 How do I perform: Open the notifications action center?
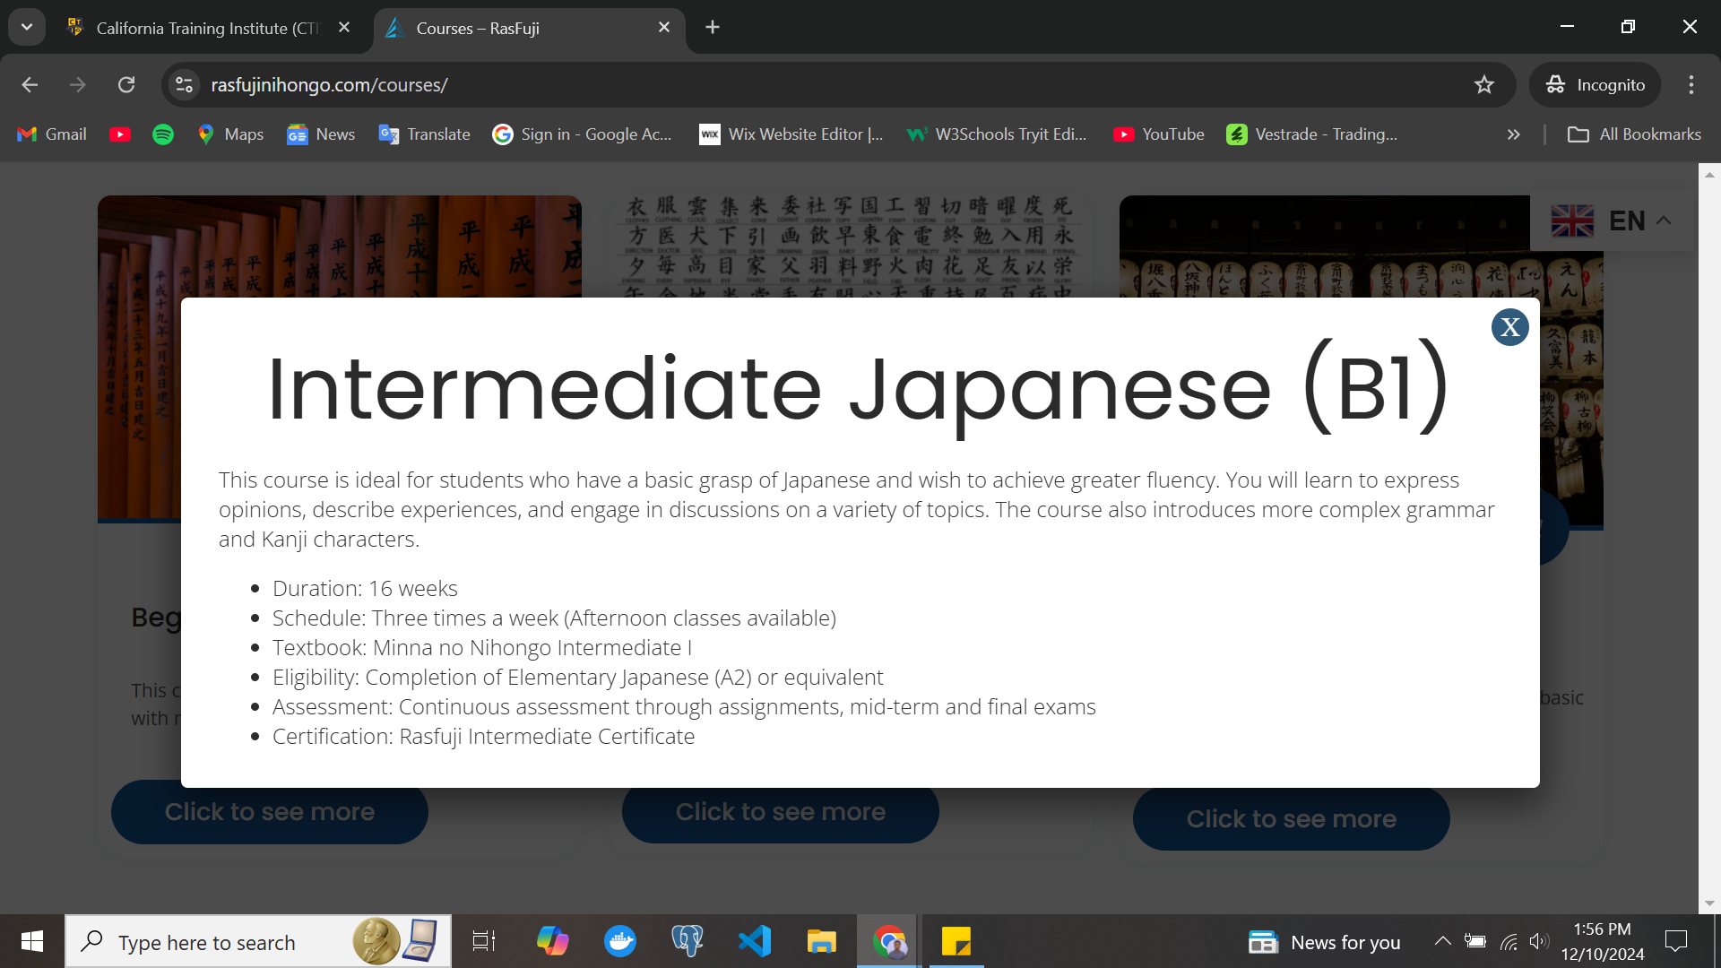[1676, 941]
